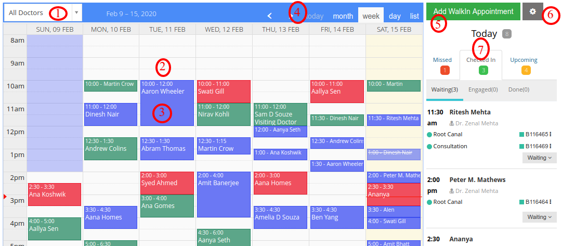Click the green Checked In count badge

click(x=483, y=70)
